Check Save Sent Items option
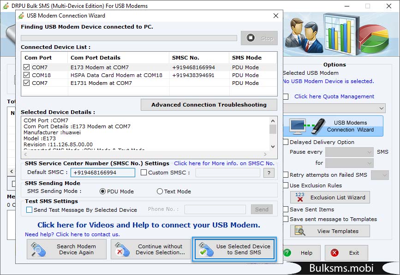Image resolution: width=400 pixels, height=275 pixels. tap(286, 209)
